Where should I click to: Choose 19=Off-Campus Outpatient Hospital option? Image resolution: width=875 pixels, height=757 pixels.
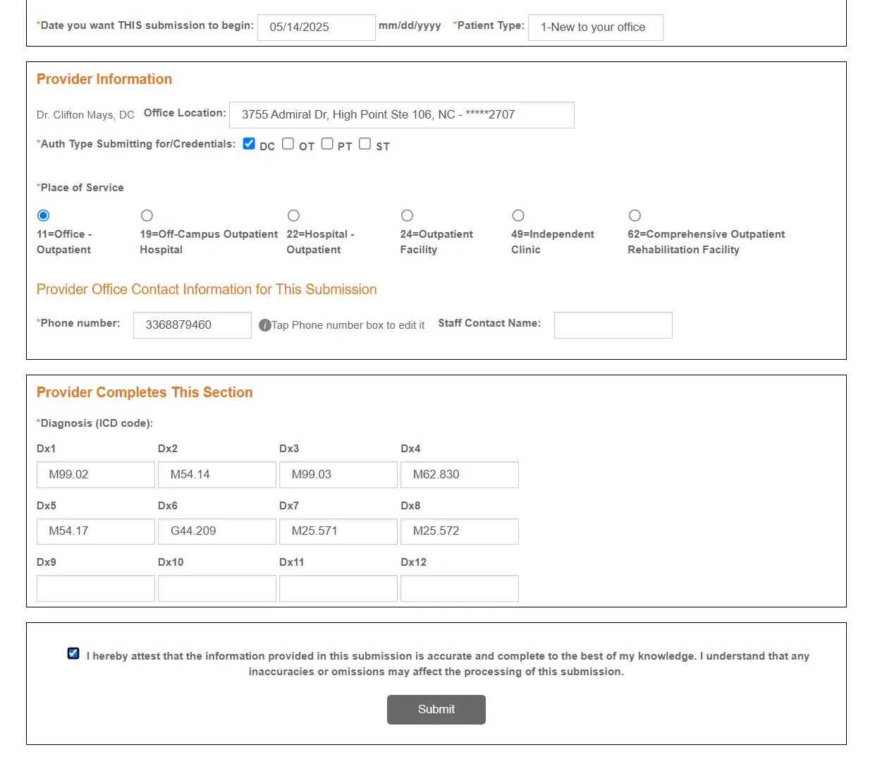coord(147,215)
